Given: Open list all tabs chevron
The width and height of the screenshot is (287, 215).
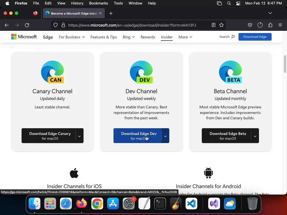Looking at the screenshot, I should point(270,13).
